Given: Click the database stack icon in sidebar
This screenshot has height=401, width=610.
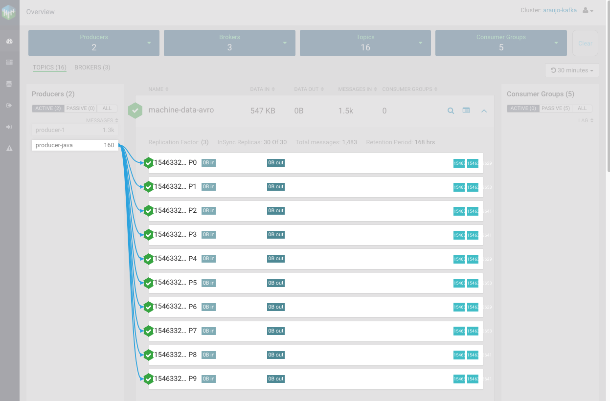Looking at the screenshot, I should point(9,84).
